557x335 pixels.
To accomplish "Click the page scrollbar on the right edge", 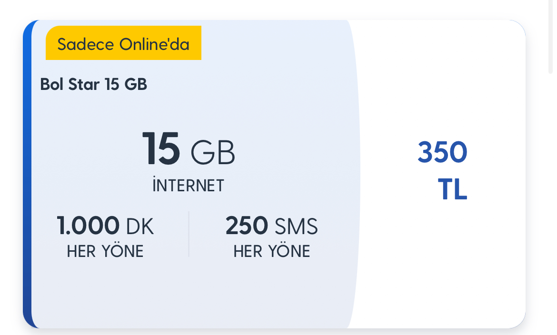I will [551, 38].
